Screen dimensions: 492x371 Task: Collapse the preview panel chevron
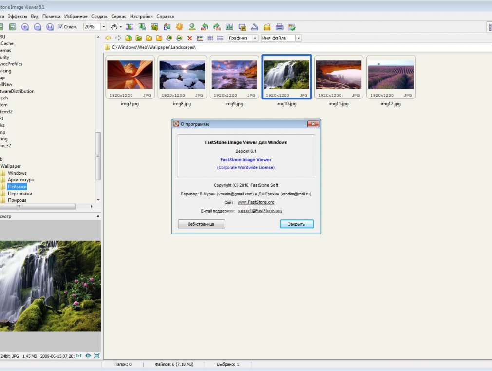[x=98, y=216]
